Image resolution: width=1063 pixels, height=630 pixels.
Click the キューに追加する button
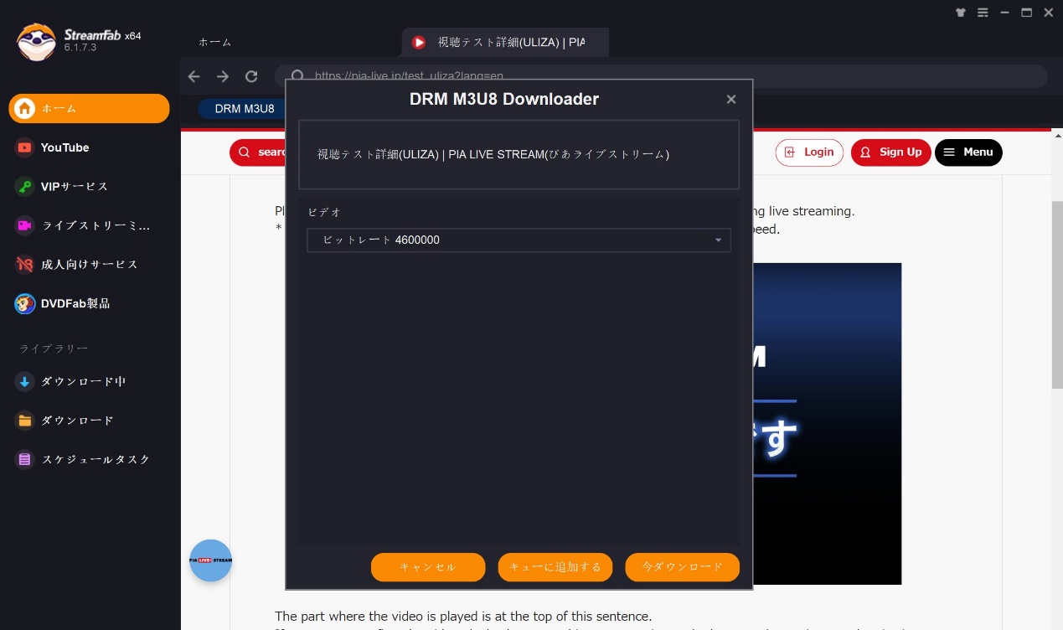coord(555,567)
